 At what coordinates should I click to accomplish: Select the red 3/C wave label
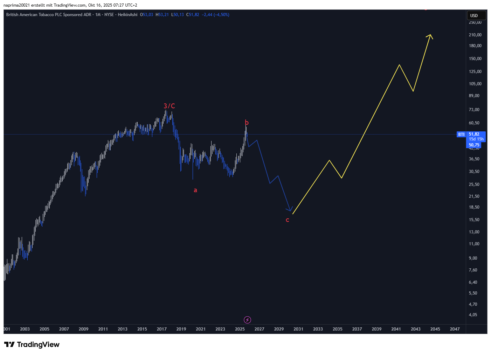coord(169,106)
